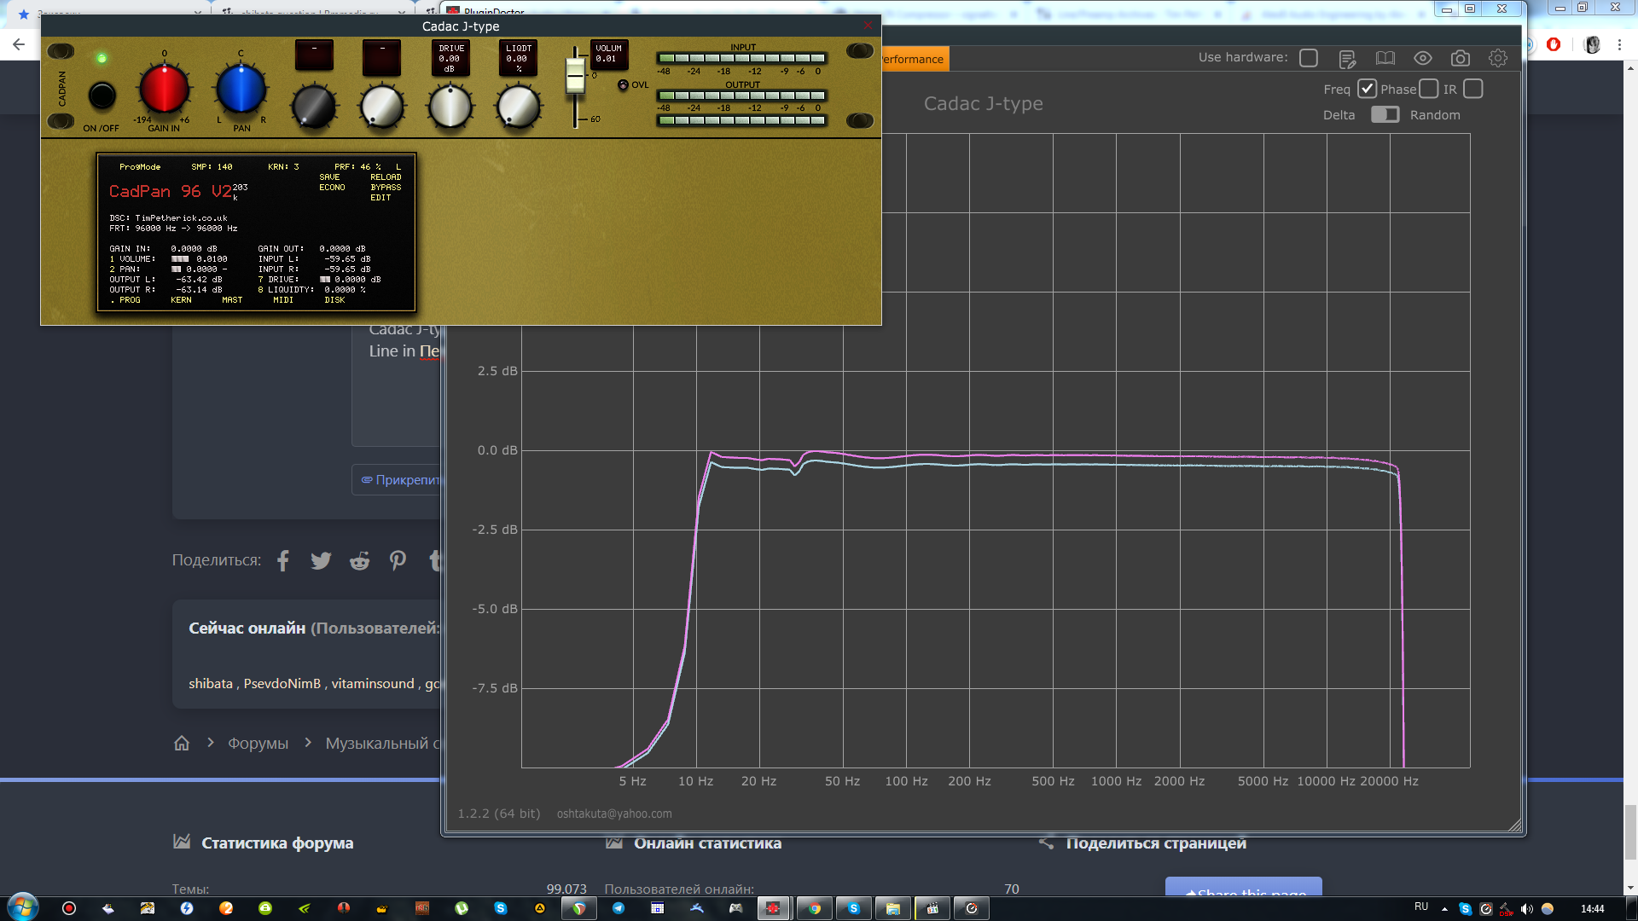Share on Pinterest icon
The height and width of the screenshot is (921, 1638).
point(398,560)
